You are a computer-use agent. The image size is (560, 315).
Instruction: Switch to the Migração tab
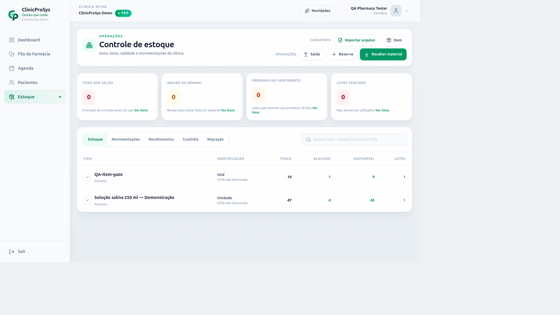tap(216, 139)
